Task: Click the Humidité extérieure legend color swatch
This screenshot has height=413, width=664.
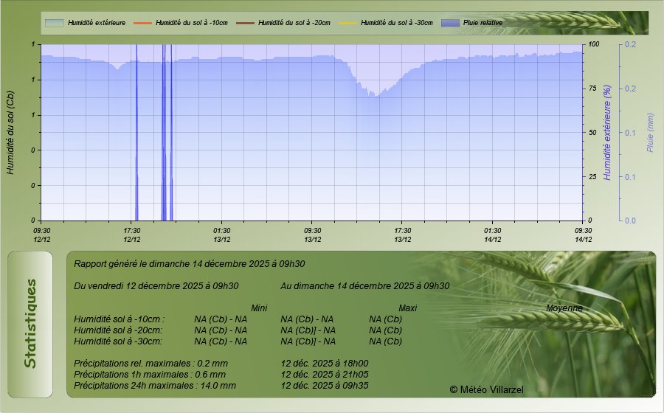Action: coord(54,23)
